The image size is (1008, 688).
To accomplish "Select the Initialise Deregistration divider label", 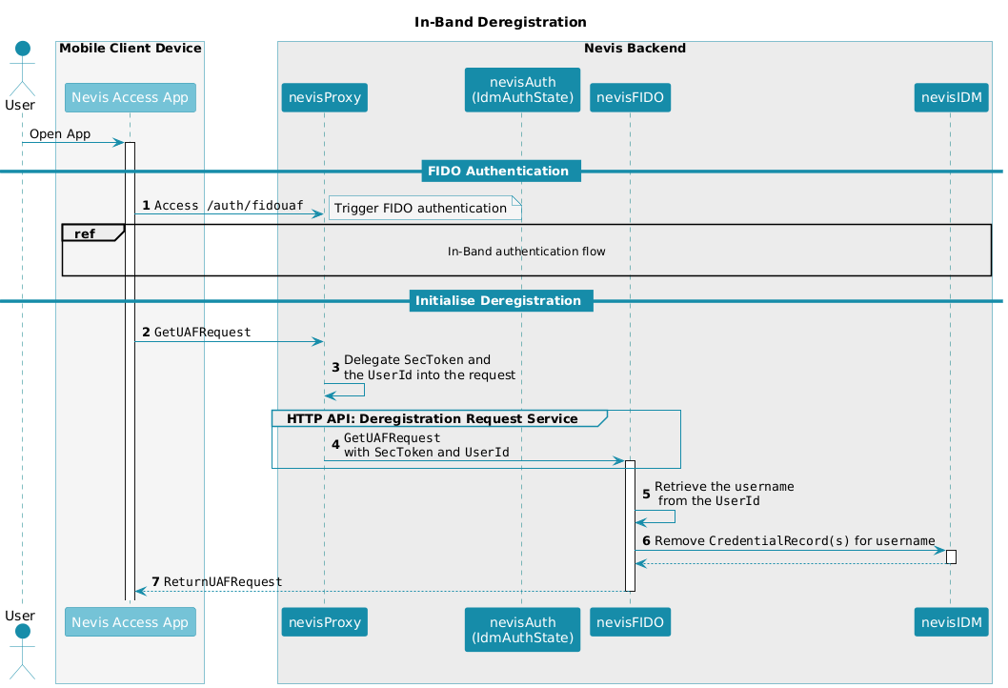I will (501, 300).
